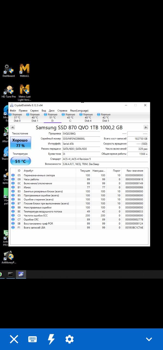
Task: Click status orb of row F1 Всего записей LBA
Action: coord(13,227)
